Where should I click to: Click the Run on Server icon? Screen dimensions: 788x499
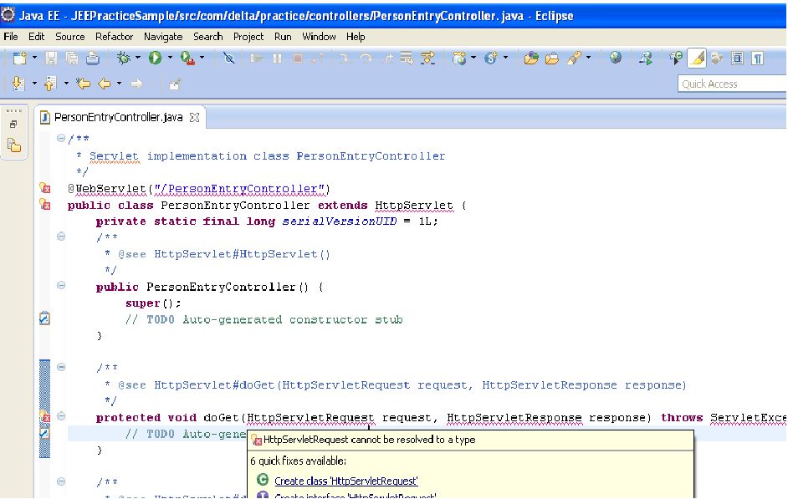[x=646, y=59]
